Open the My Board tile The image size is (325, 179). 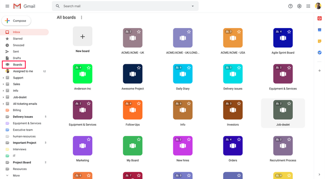click(133, 146)
